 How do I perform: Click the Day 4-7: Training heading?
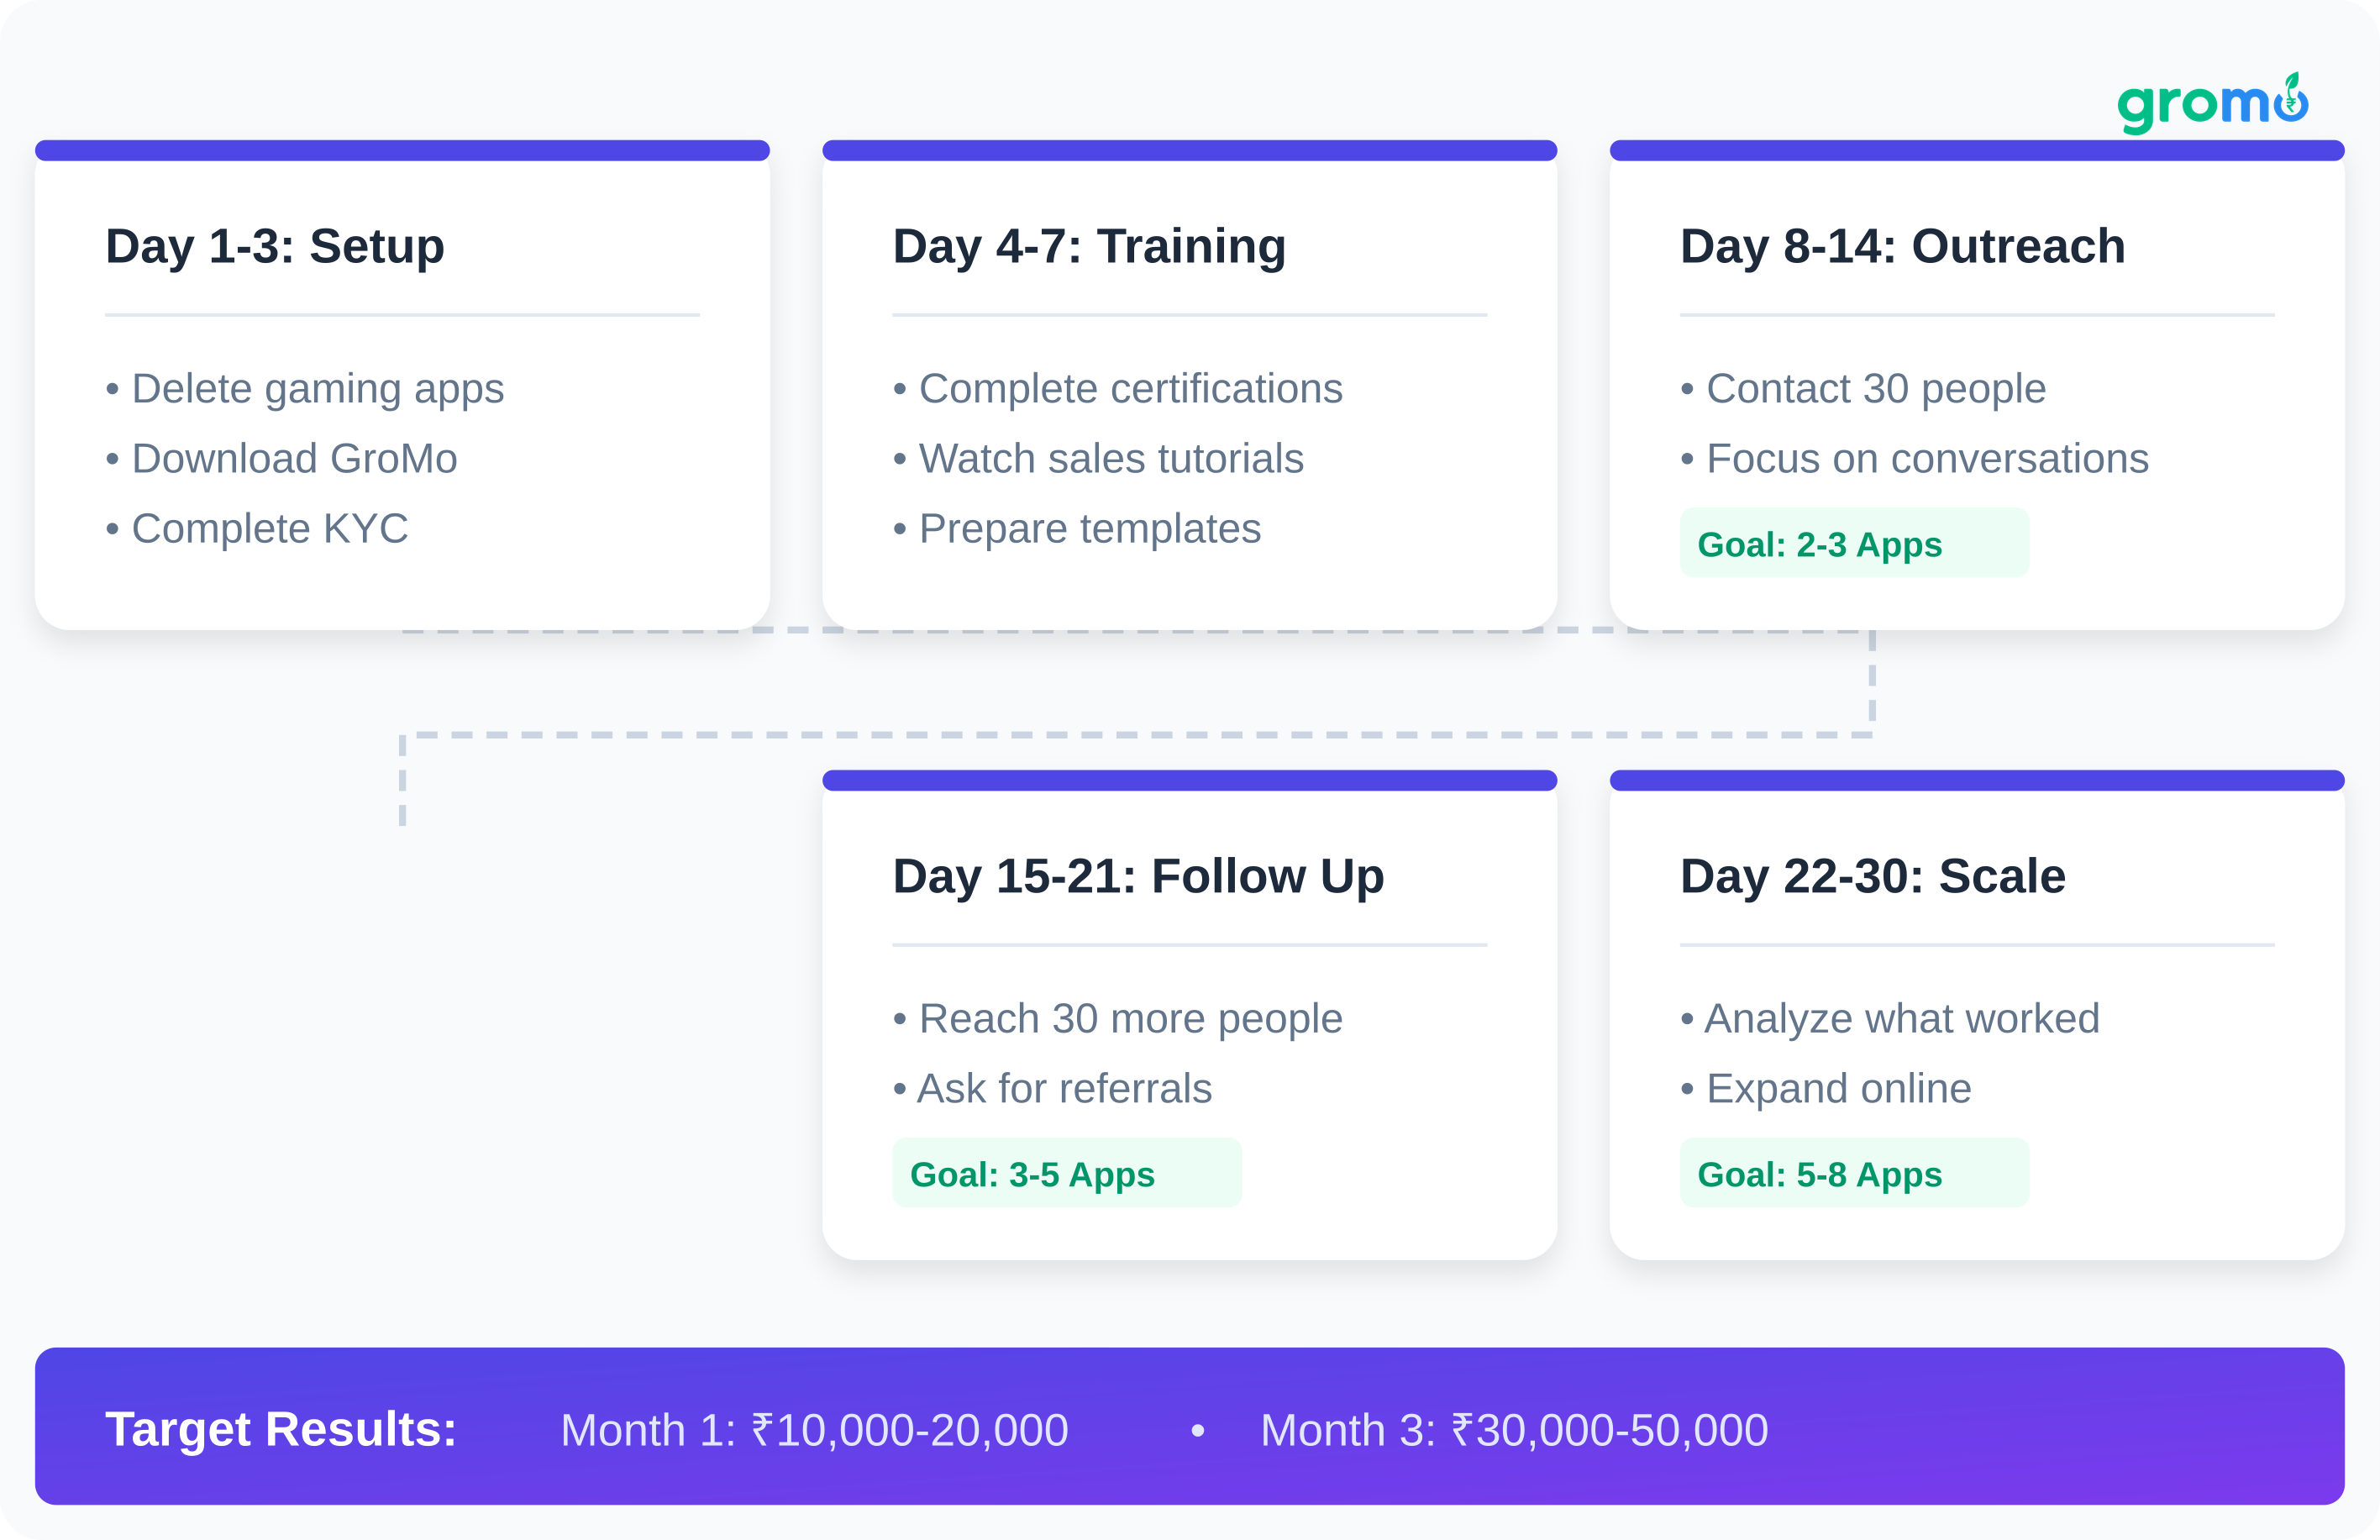tap(1089, 246)
